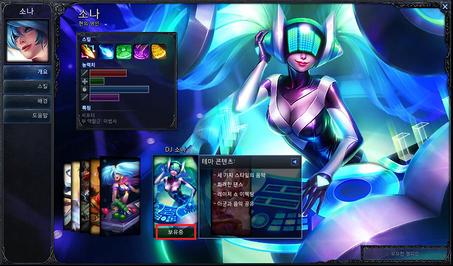Open the 도움말 tab
The image size is (453, 266).
coord(28,116)
